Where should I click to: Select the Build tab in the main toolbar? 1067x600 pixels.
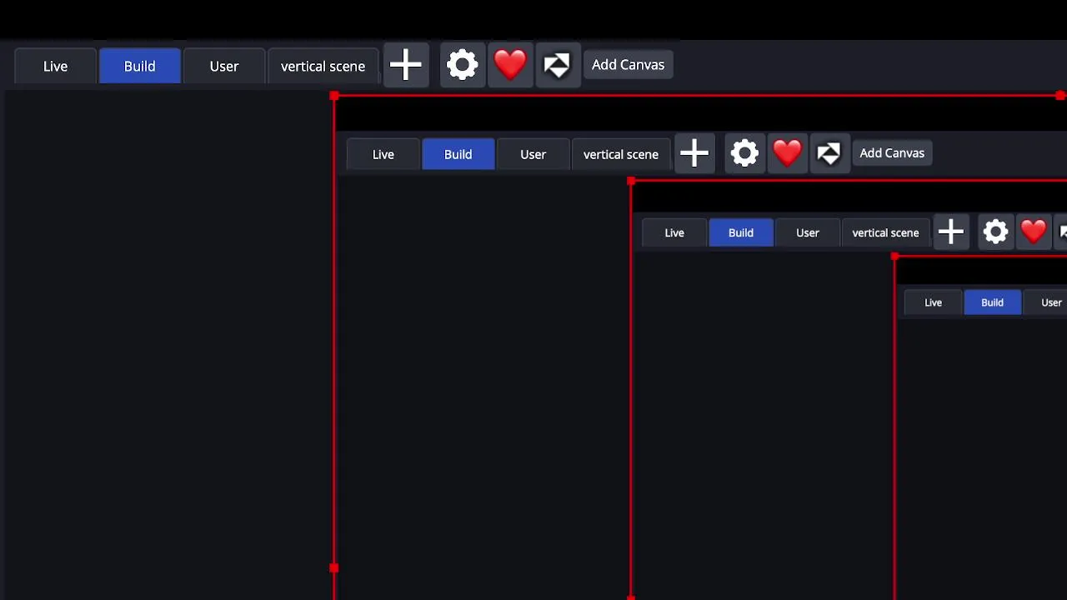coord(139,66)
